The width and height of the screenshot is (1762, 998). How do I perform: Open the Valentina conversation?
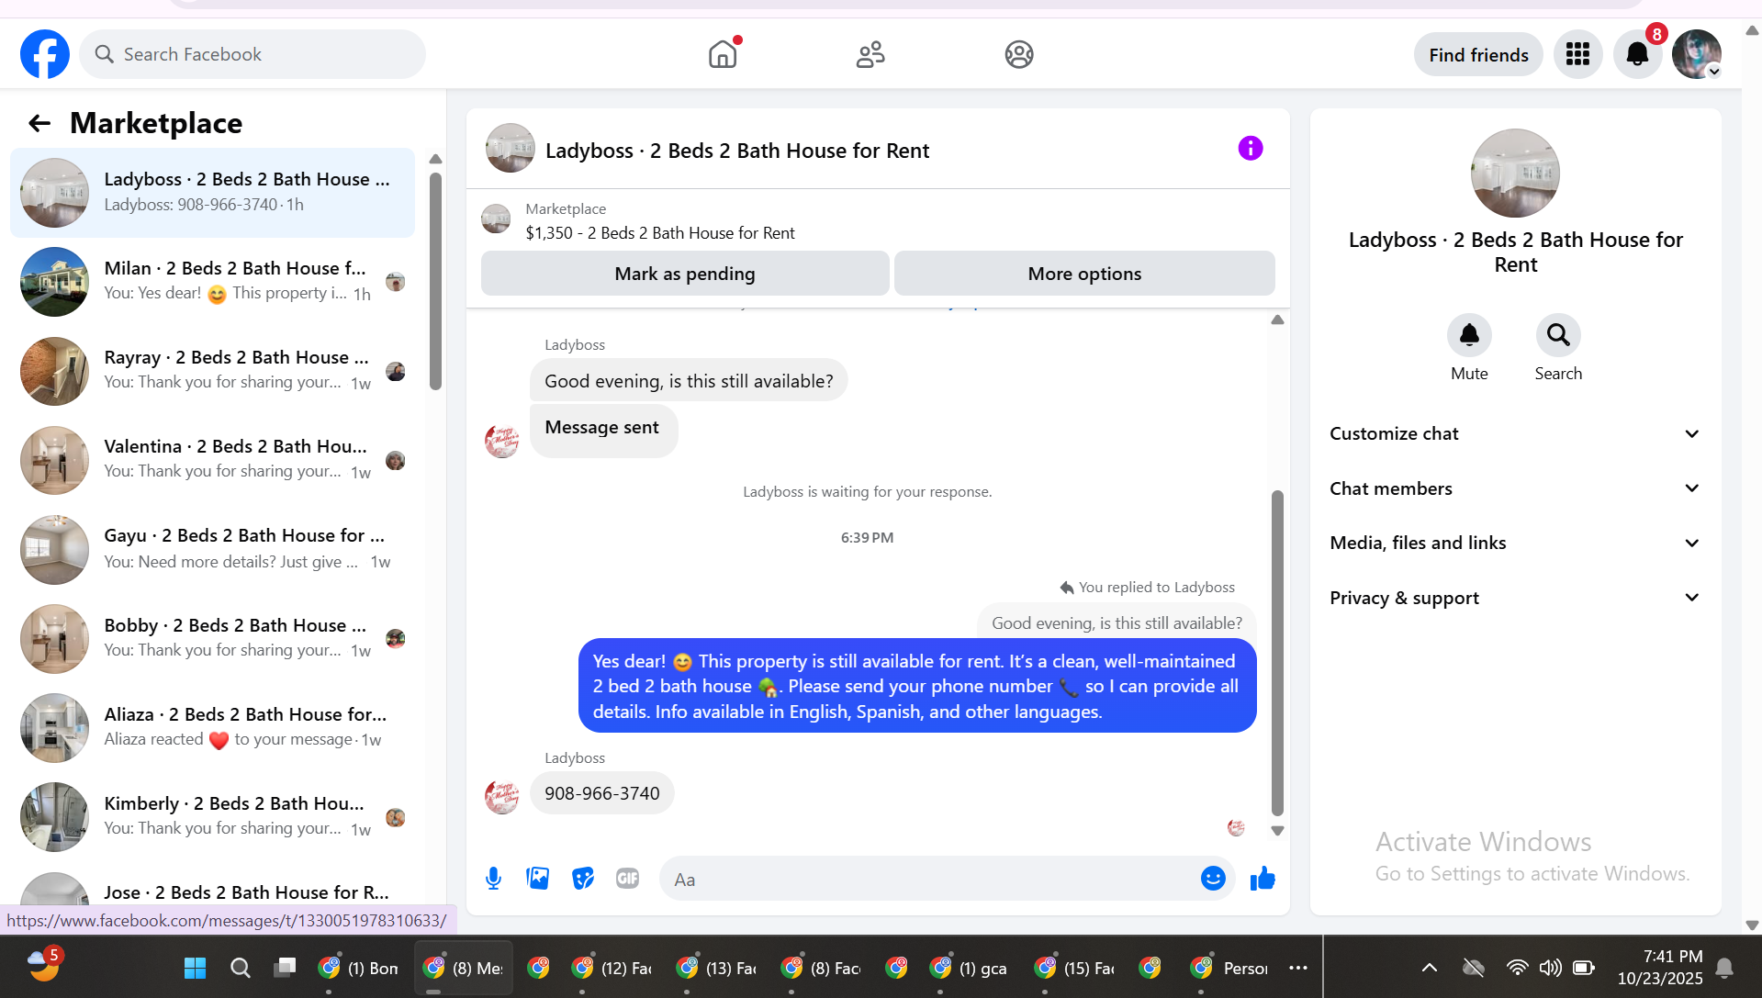[x=212, y=460]
